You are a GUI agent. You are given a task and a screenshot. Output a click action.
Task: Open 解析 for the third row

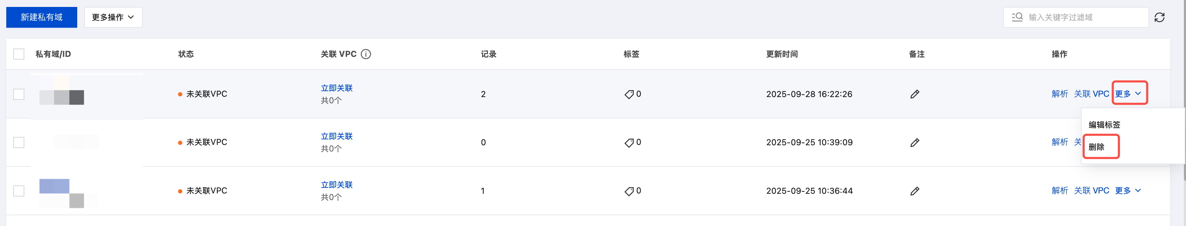point(1059,190)
